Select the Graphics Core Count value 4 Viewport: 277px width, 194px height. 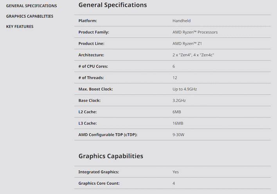pos(174,183)
